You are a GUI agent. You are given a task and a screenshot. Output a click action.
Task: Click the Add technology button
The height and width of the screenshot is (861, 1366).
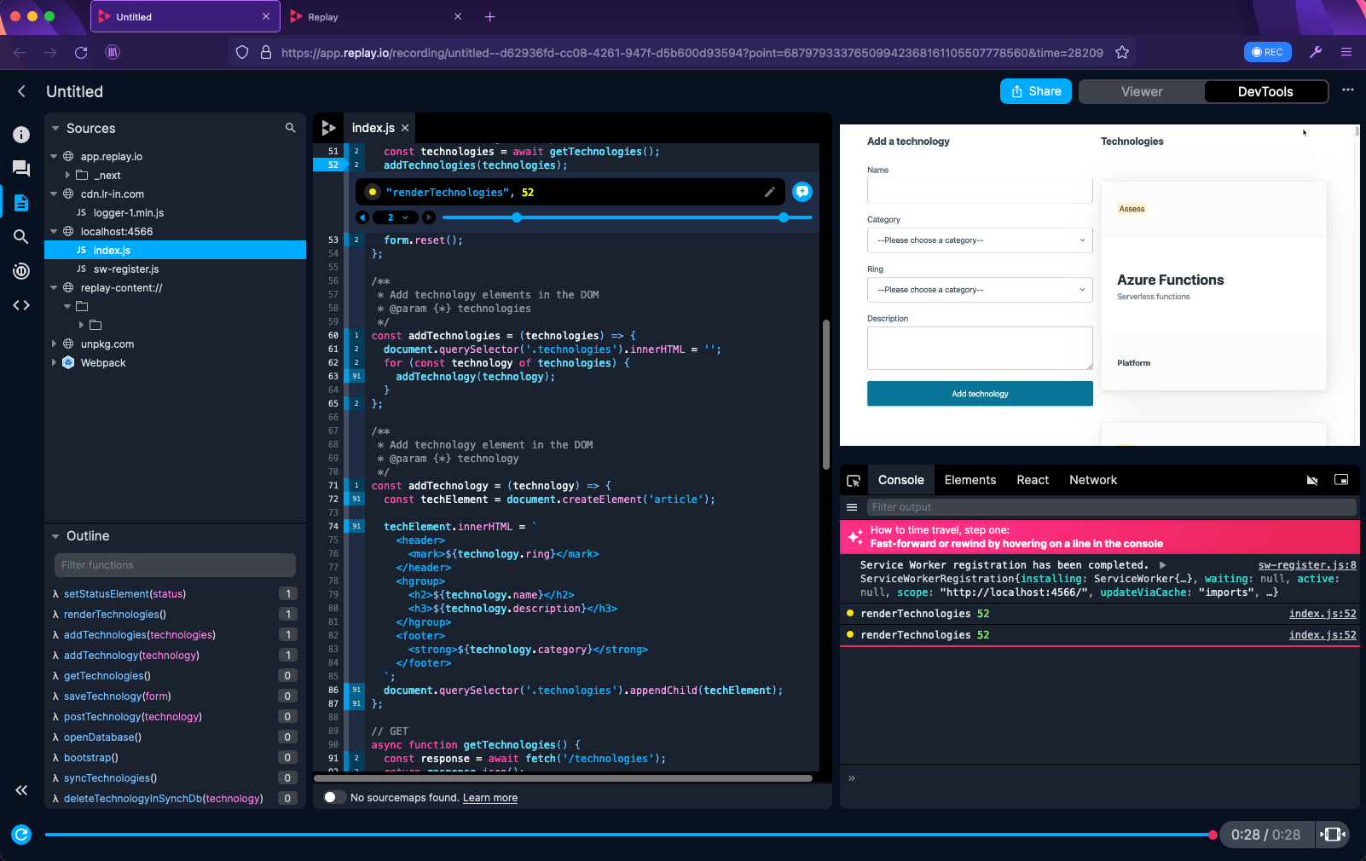[x=980, y=394]
